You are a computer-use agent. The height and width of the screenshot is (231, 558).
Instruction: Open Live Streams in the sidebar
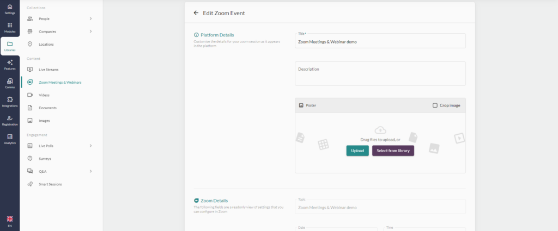48,70
